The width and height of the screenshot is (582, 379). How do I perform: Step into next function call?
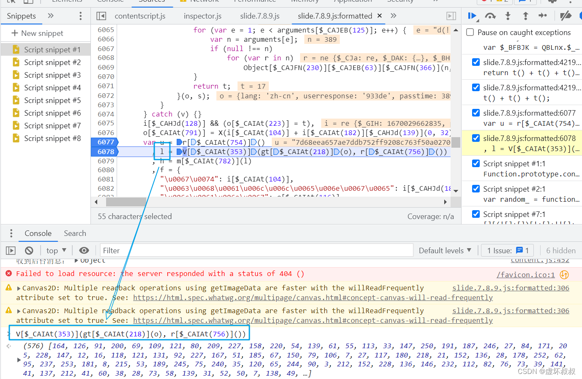[508, 16]
